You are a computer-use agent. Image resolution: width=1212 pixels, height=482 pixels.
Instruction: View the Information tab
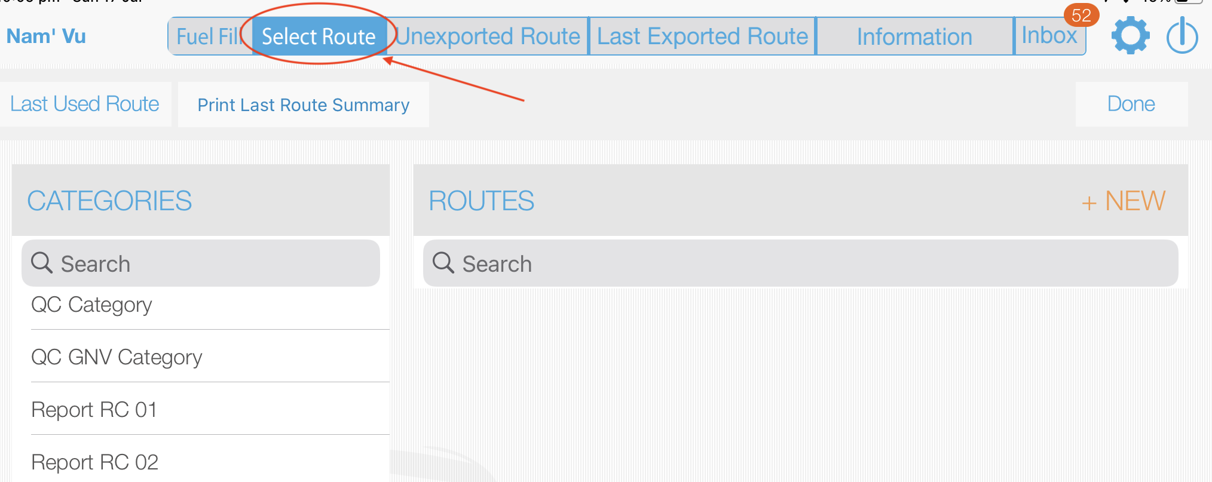[914, 36]
